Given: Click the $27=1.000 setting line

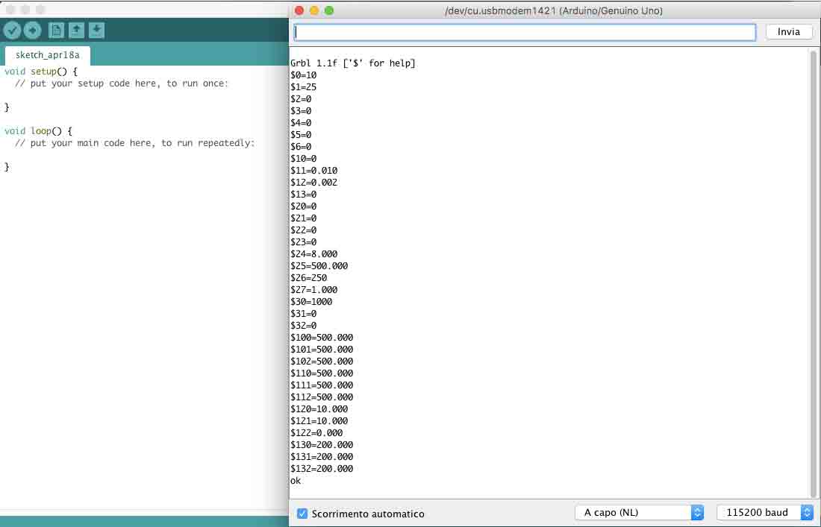Looking at the screenshot, I should (314, 290).
